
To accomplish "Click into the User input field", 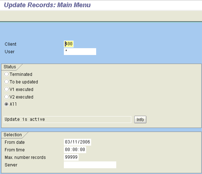I will pyautogui.click(x=80, y=51).
